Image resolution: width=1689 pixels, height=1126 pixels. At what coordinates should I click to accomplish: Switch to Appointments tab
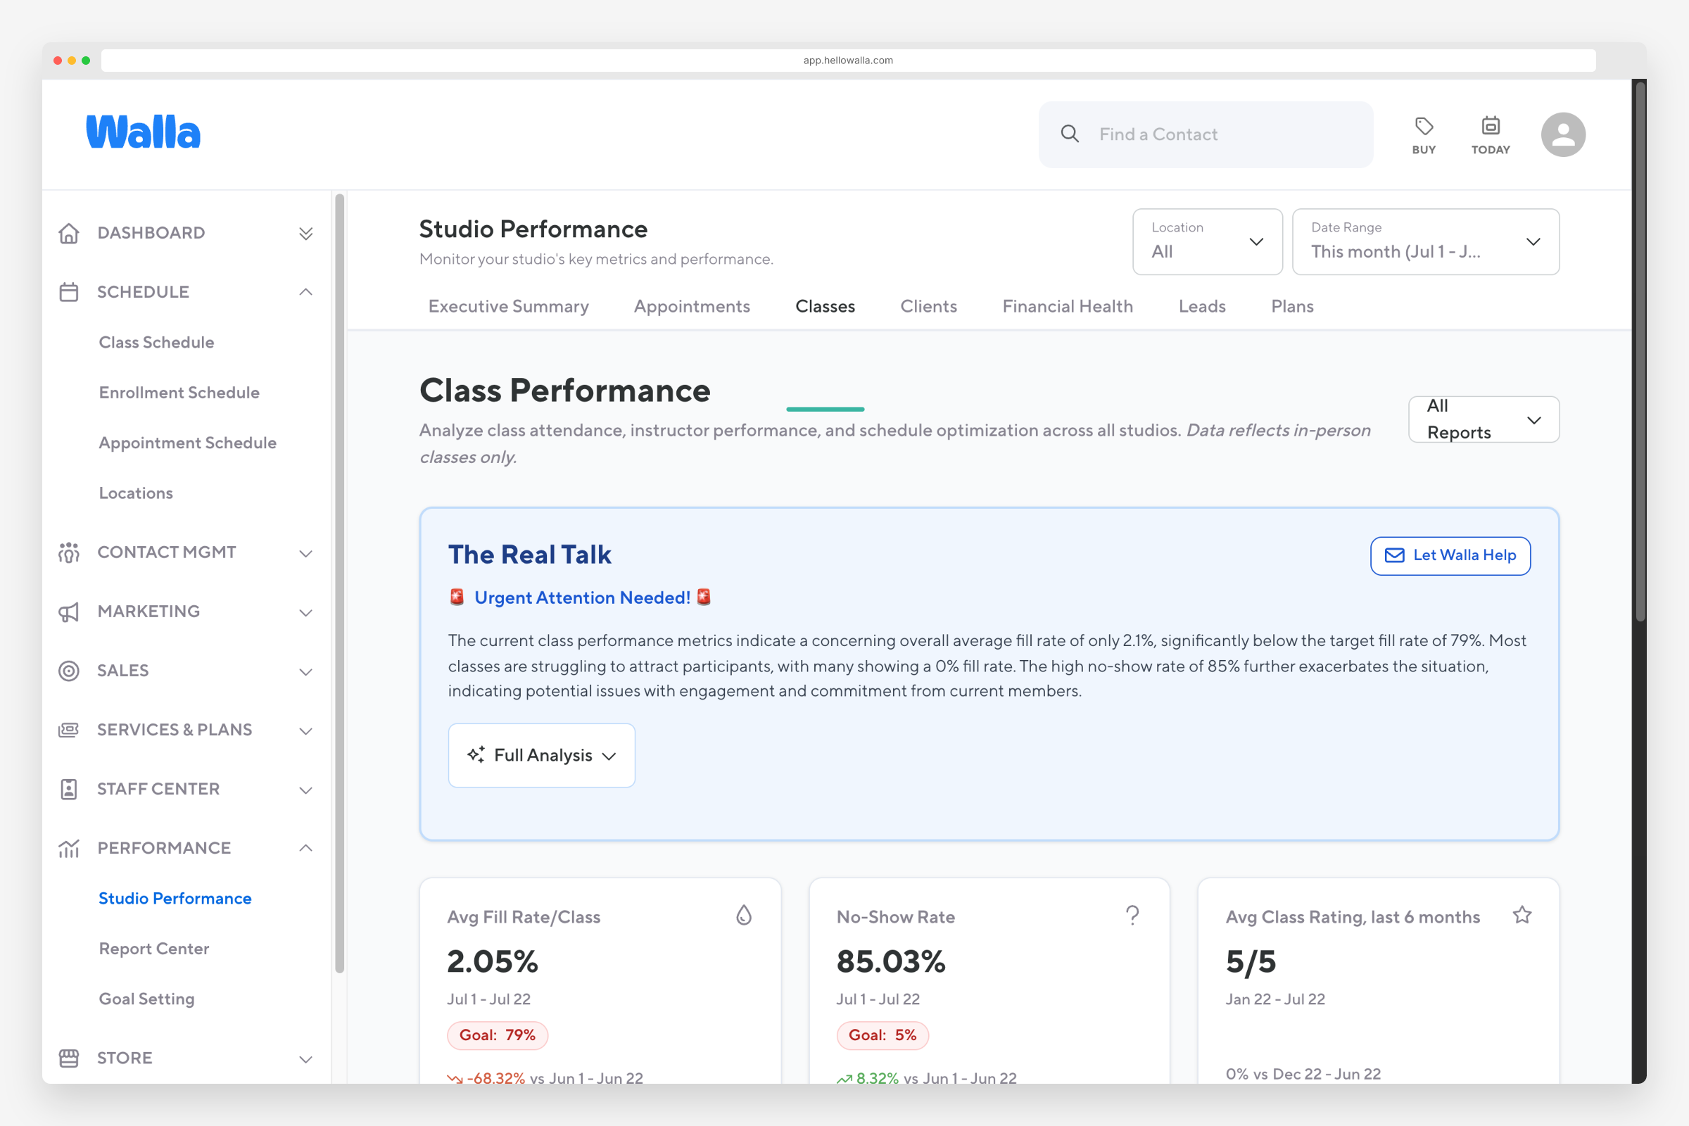pos(692,307)
